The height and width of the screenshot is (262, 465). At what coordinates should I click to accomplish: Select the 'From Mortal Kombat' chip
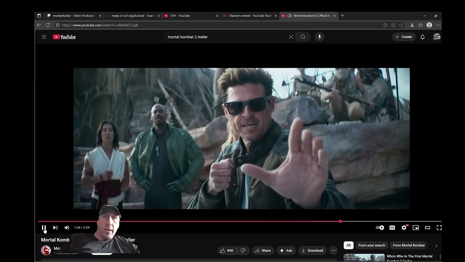pyautogui.click(x=409, y=245)
